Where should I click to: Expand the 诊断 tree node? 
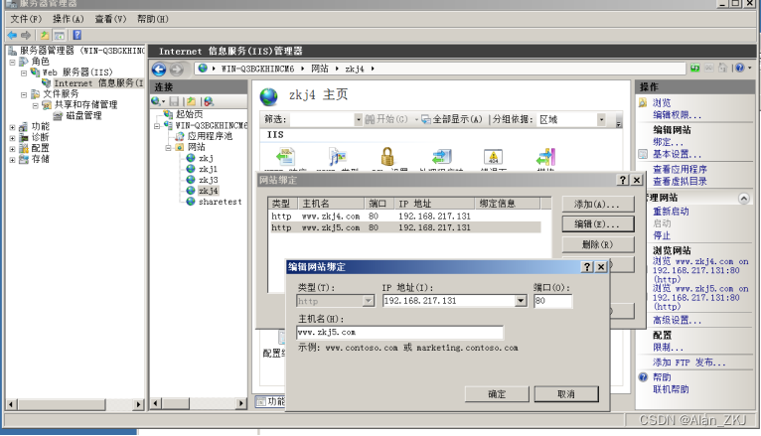(12, 138)
